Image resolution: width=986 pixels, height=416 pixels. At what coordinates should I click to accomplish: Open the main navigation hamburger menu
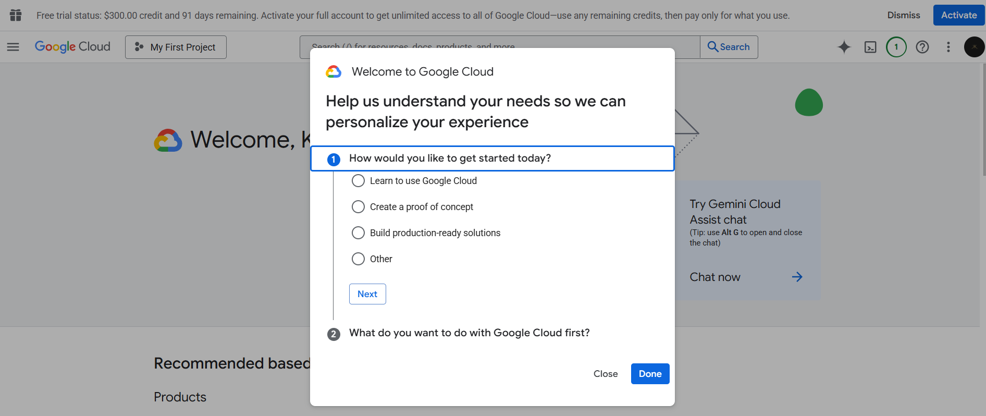(x=13, y=47)
